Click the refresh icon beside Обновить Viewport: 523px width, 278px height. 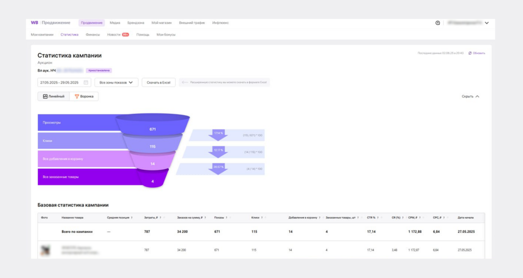coord(470,53)
